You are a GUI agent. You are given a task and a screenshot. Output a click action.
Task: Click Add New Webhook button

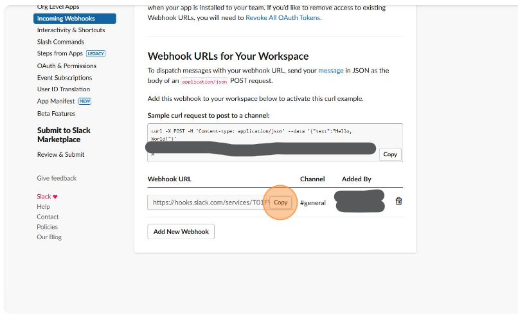pyautogui.click(x=181, y=231)
